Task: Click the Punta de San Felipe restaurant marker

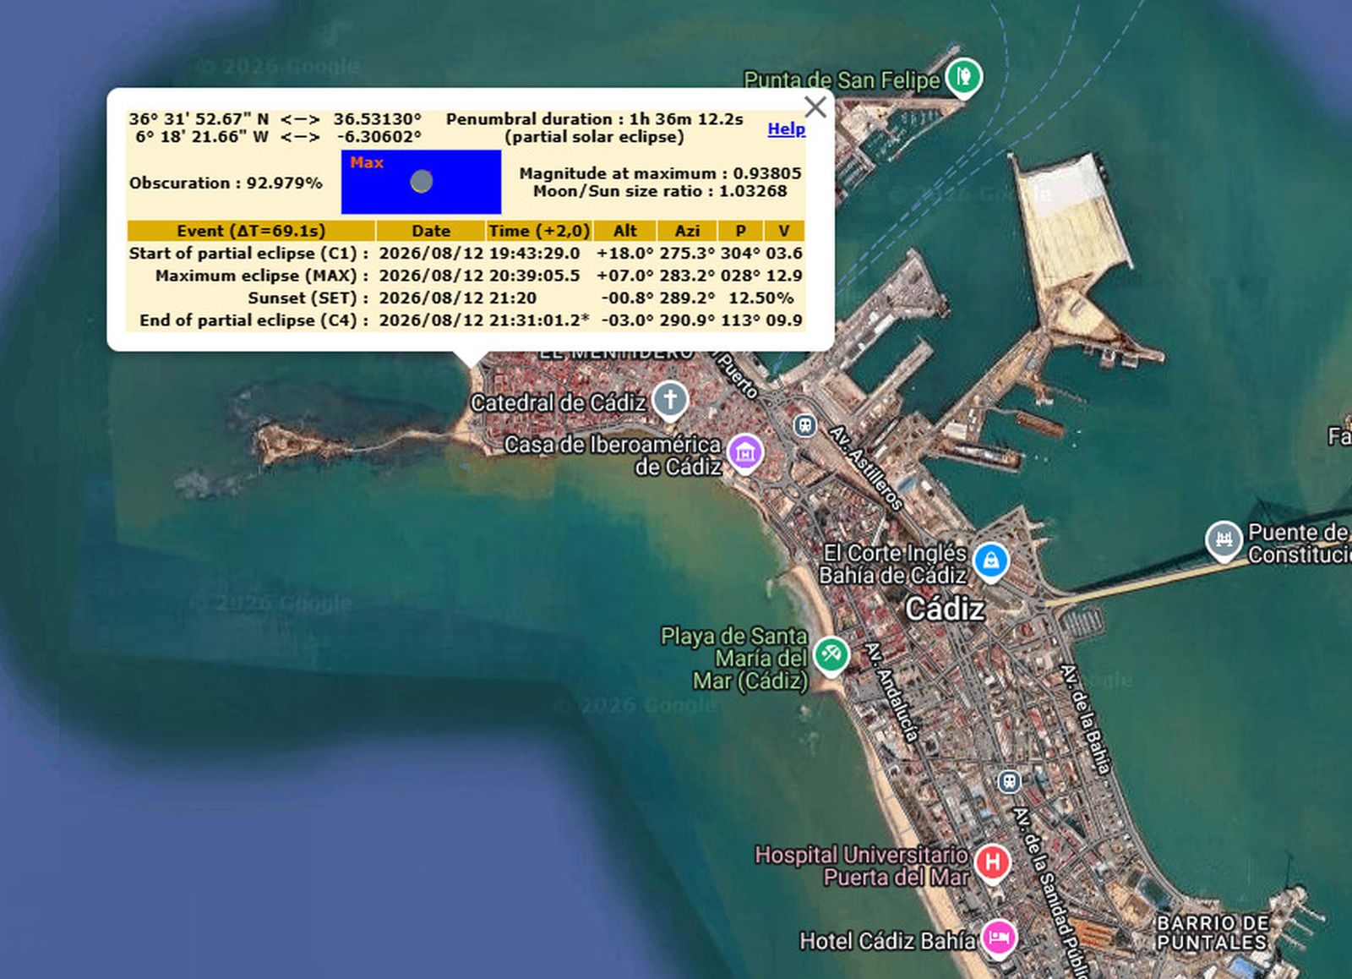Action: [962, 77]
